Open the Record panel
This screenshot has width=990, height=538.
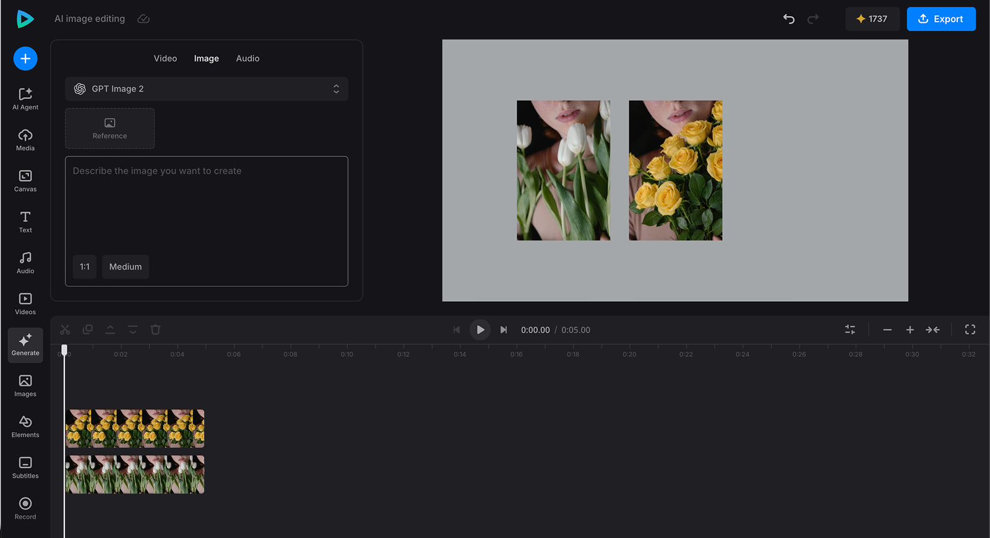25,508
